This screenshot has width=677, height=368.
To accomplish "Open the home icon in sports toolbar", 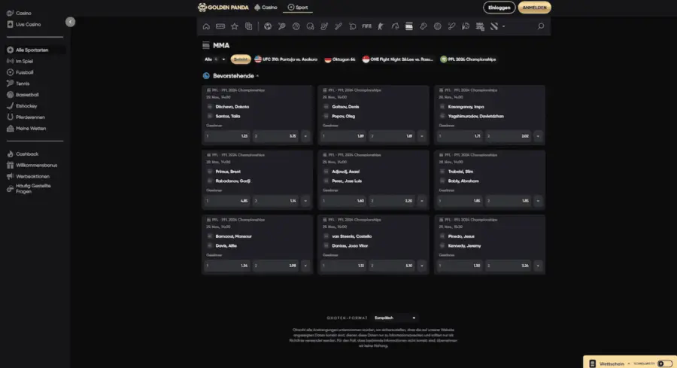I will (x=206, y=26).
